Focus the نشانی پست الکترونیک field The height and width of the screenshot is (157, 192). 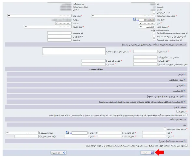(x=145, y=57)
